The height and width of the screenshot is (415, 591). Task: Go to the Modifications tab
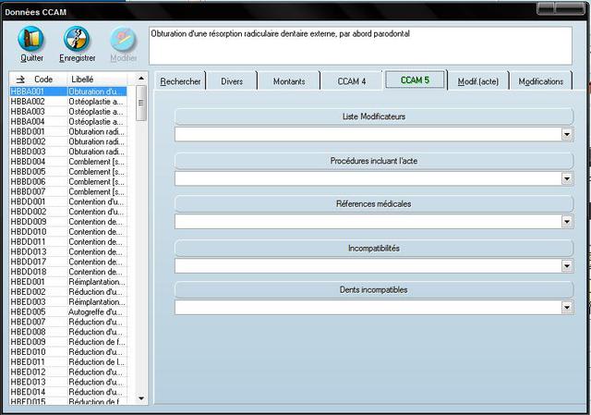tap(541, 81)
